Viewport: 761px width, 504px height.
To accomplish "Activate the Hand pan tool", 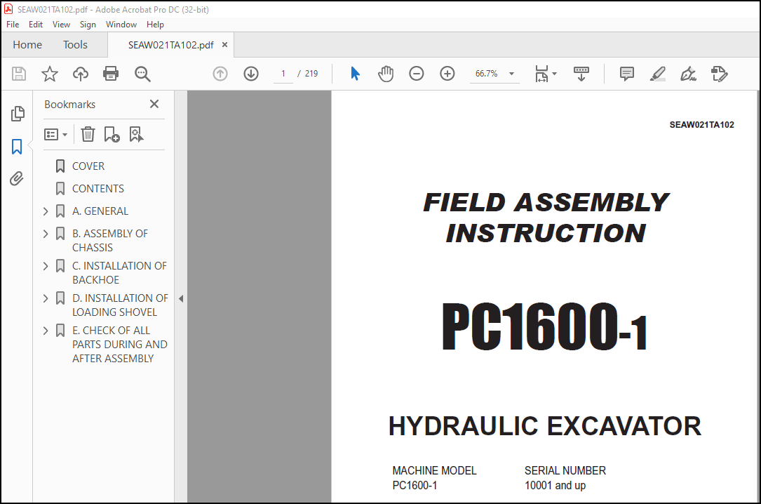I will click(386, 74).
